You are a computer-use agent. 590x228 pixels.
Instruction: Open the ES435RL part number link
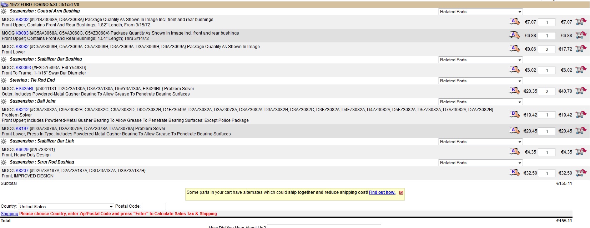point(25,89)
